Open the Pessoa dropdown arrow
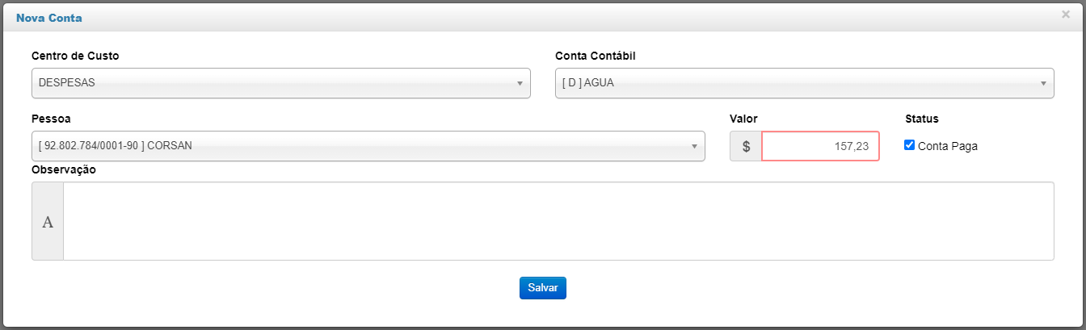This screenshot has height=330, width=1086. 694,146
